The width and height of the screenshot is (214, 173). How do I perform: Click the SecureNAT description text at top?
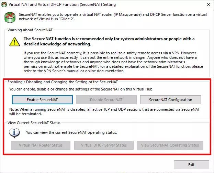pyautogui.click(x=113, y=17)
